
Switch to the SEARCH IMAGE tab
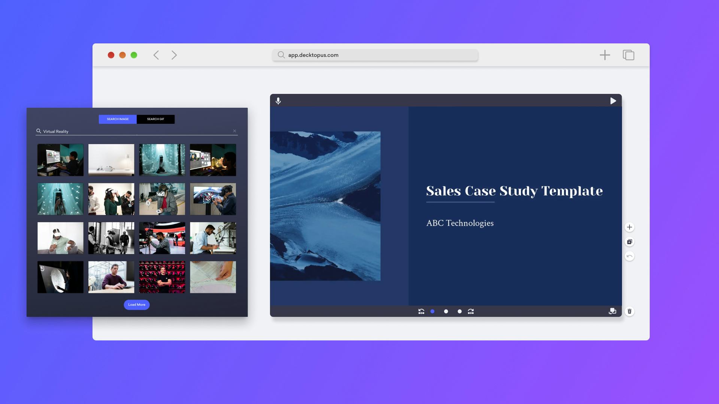117,119
